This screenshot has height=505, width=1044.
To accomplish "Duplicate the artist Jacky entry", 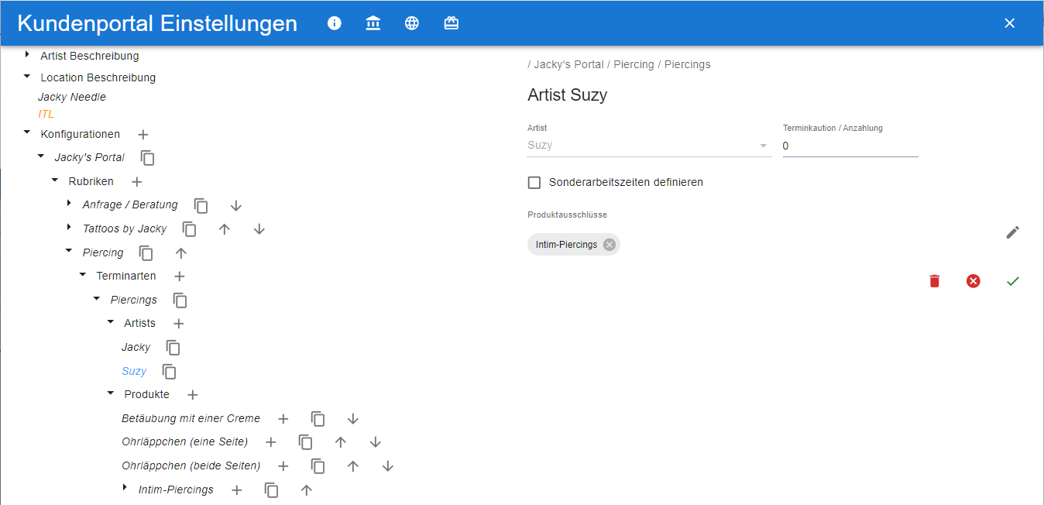I will [173, 348].
